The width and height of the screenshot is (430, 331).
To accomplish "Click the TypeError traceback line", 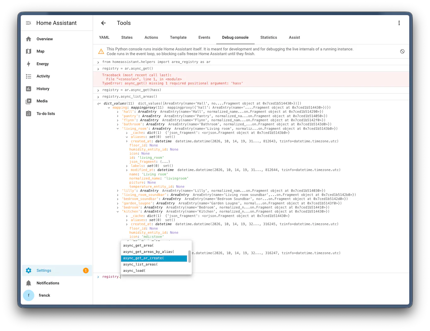I will pyautogui.click(x=173, y=83).
